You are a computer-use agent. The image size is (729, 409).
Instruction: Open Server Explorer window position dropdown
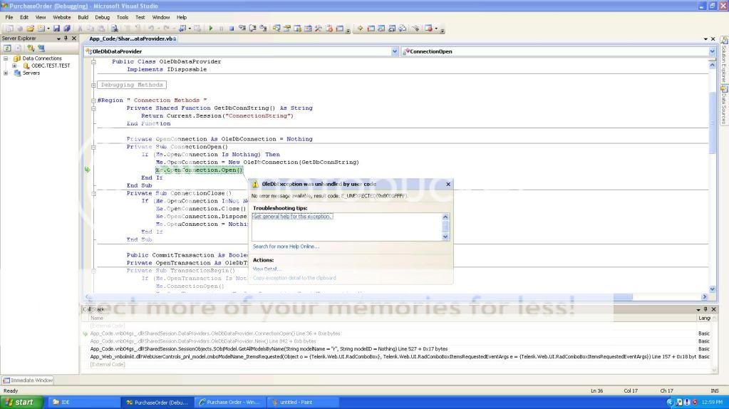[58, 38]
